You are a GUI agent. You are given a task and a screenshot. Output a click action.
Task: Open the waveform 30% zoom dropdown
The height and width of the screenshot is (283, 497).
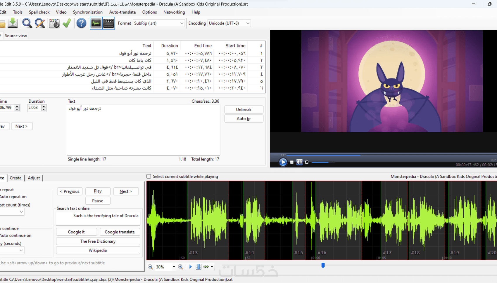(x=174, y=267)
